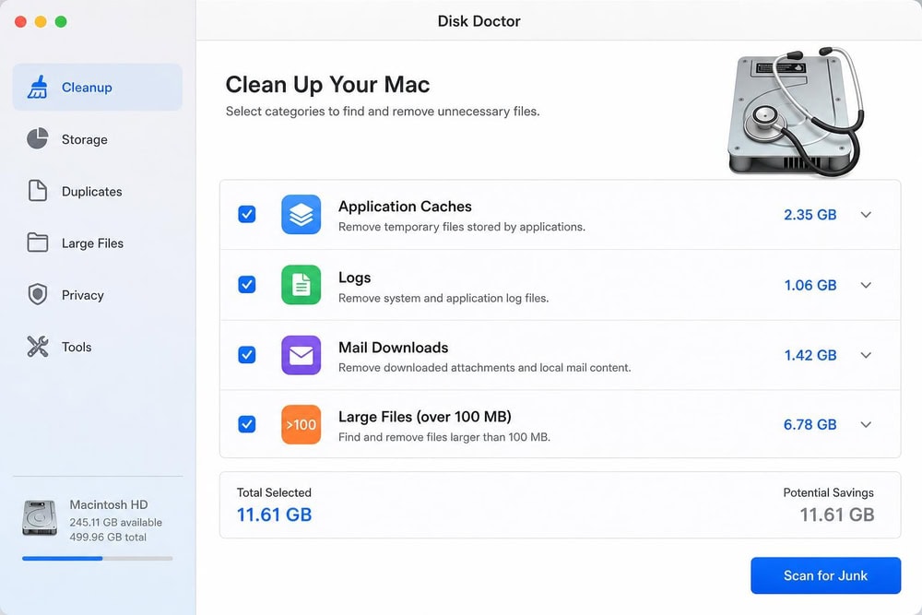Expand the Logs row chevron
This screenshot has height=615, width=922.
[866, 285]
